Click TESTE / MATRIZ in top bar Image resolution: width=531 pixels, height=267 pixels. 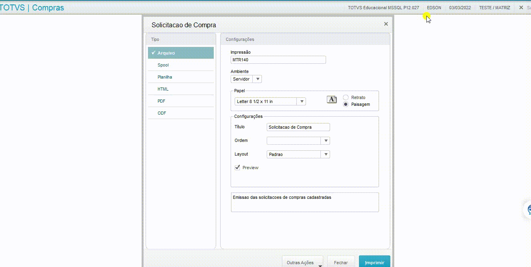coord(495,8)
